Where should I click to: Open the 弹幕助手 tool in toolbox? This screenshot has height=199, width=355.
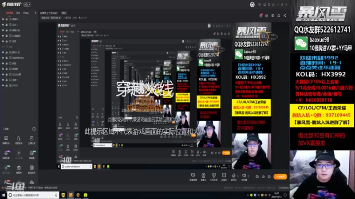pyautogui.click(x=6, y=140)
